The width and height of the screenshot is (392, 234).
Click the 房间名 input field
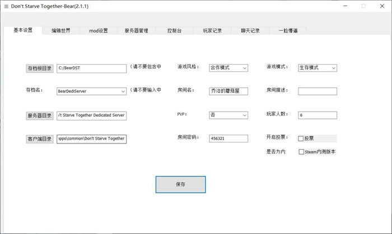[x=228, y=91]
